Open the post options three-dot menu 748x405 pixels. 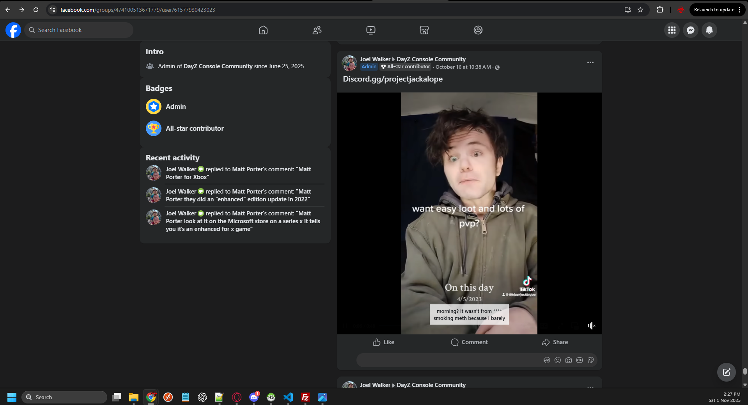pyautogui.click(x=590, y=62)
